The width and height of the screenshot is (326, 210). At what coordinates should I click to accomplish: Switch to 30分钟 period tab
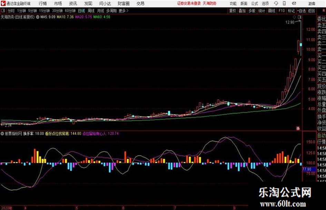pyautogui.click(x=57, y=11)
